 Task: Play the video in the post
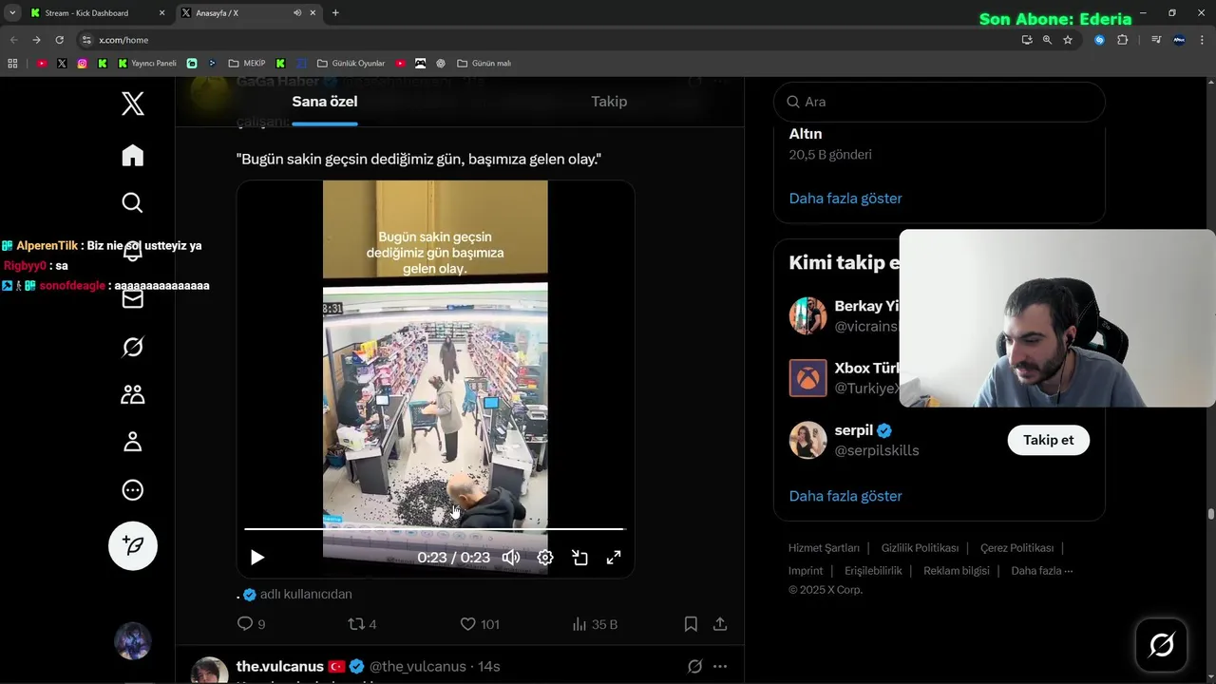click(x=256, y=558)
